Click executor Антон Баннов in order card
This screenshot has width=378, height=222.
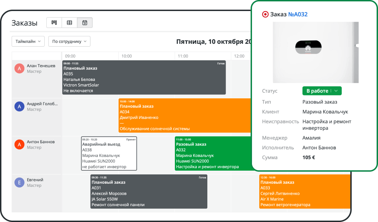tap(319, 148)
